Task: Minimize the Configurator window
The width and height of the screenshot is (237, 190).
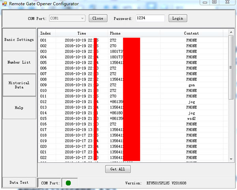Action: point(205,2)
